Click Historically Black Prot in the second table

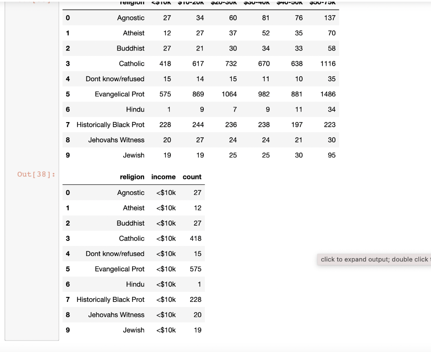[110, 299]
